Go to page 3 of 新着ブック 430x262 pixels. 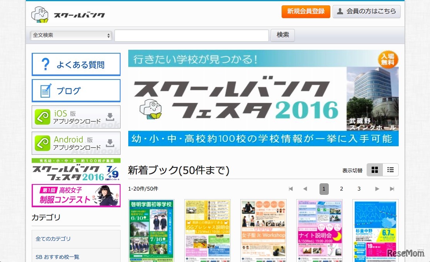(359, 189)
